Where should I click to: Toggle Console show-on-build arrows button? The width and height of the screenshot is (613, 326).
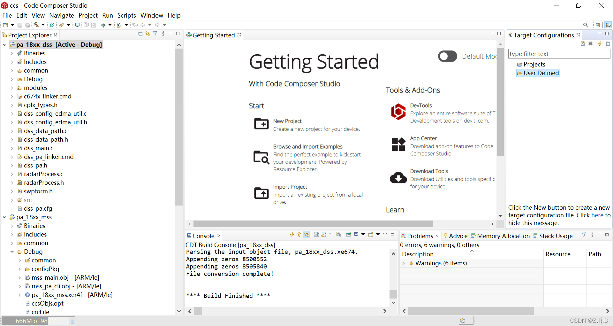click(307, 235)
